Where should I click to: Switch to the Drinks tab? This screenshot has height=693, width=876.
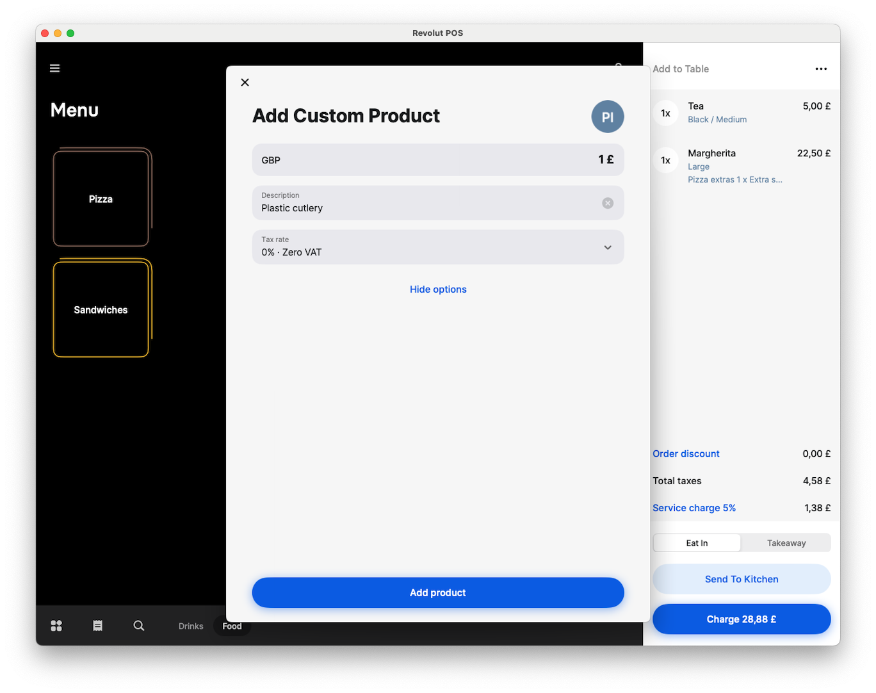(191, 626)
